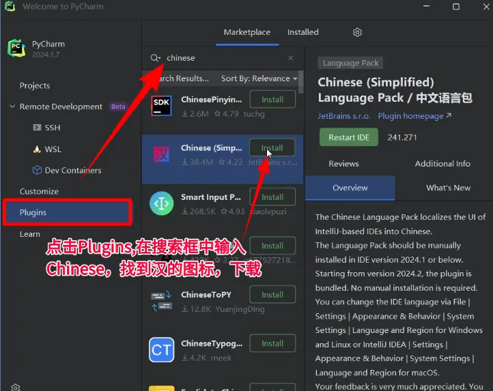Switch to the Installed tab
Image resolution: width=493 pixels, height=391 pixels.
pyautogui.click(x=302, y=32)
